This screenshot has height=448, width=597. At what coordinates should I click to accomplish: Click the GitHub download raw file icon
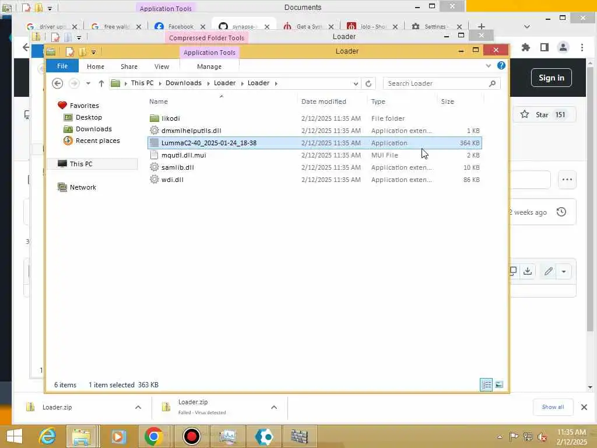coord(527,271)
